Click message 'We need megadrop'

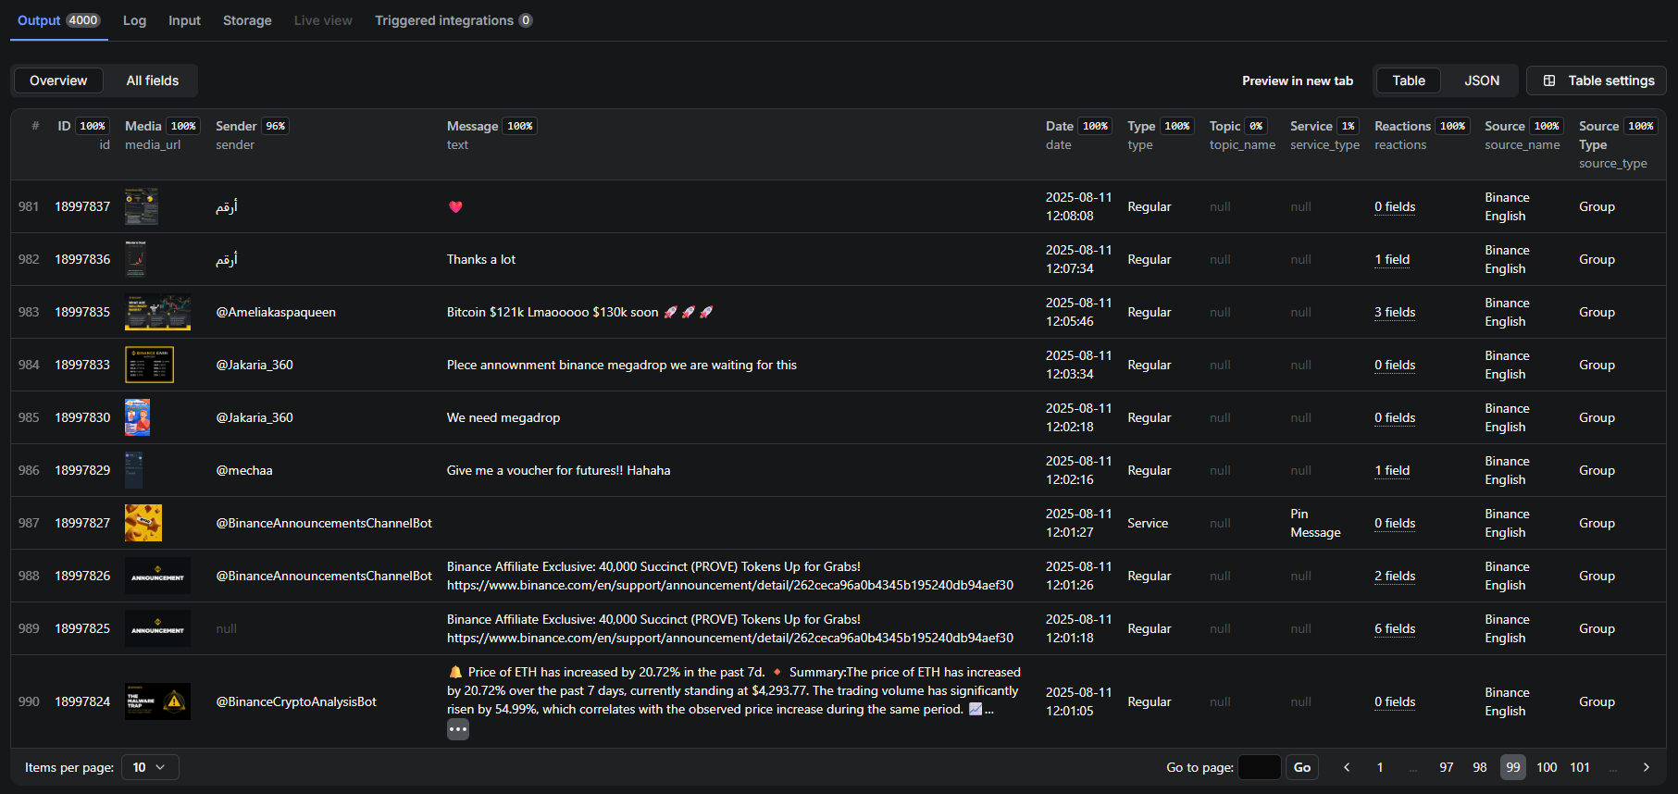pyautogui.click(x=503, y=417)
